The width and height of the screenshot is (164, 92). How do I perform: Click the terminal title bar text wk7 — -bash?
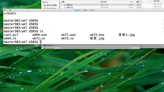pos(86,10)
